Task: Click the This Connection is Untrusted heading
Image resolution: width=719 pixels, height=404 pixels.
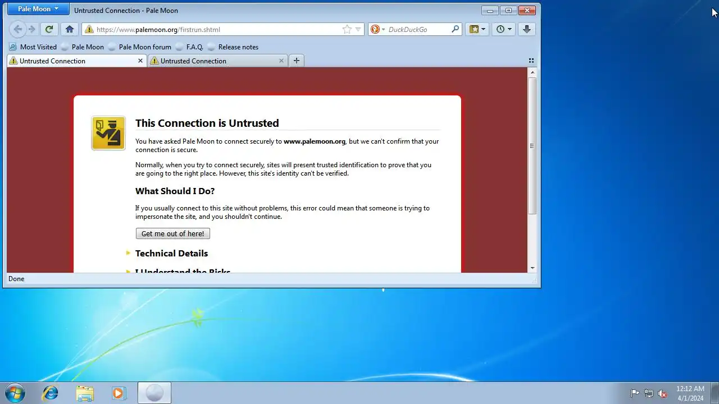Action: pos(207,123)
